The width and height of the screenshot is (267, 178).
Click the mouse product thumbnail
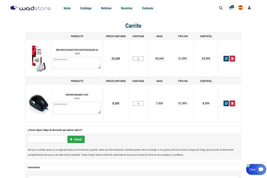38,104
